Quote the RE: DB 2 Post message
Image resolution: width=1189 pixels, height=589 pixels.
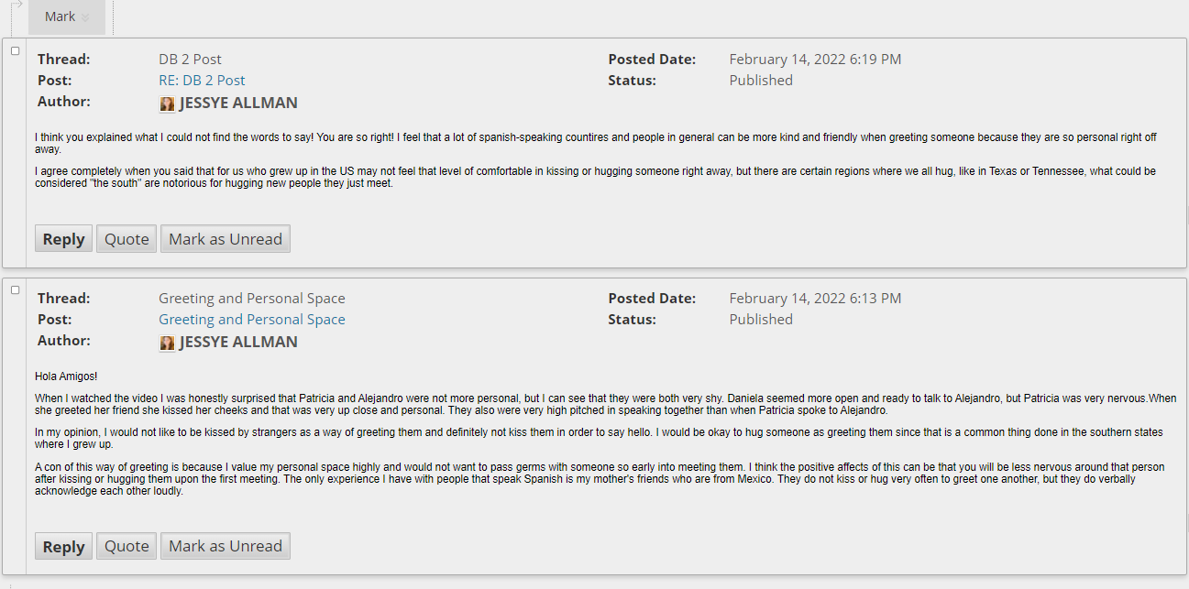[127, 239]
